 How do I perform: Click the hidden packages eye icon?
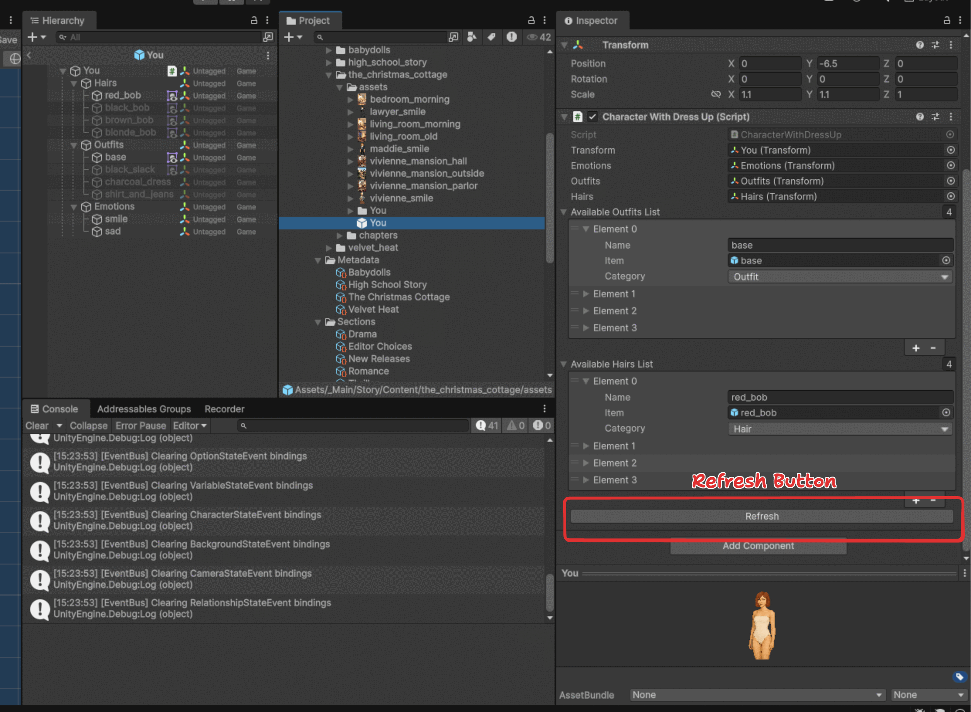[532, 37]
